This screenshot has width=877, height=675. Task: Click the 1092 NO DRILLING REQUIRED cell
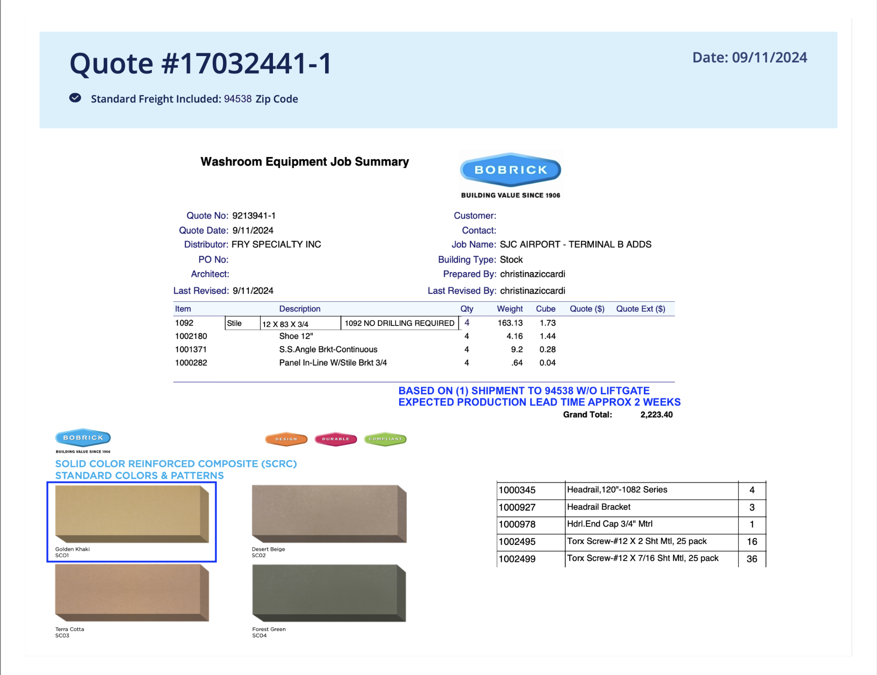point(399,323)
